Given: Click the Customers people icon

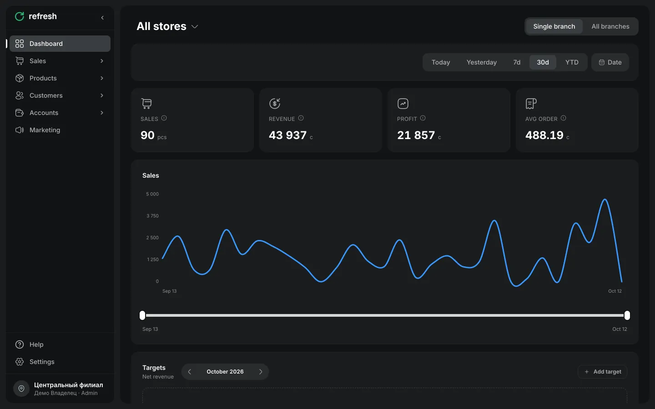Looking at the screenshot, I should (x=20, y=95).
